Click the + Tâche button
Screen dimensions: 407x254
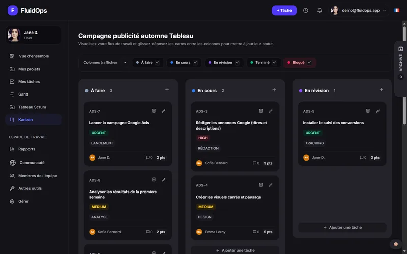(284, 10)
